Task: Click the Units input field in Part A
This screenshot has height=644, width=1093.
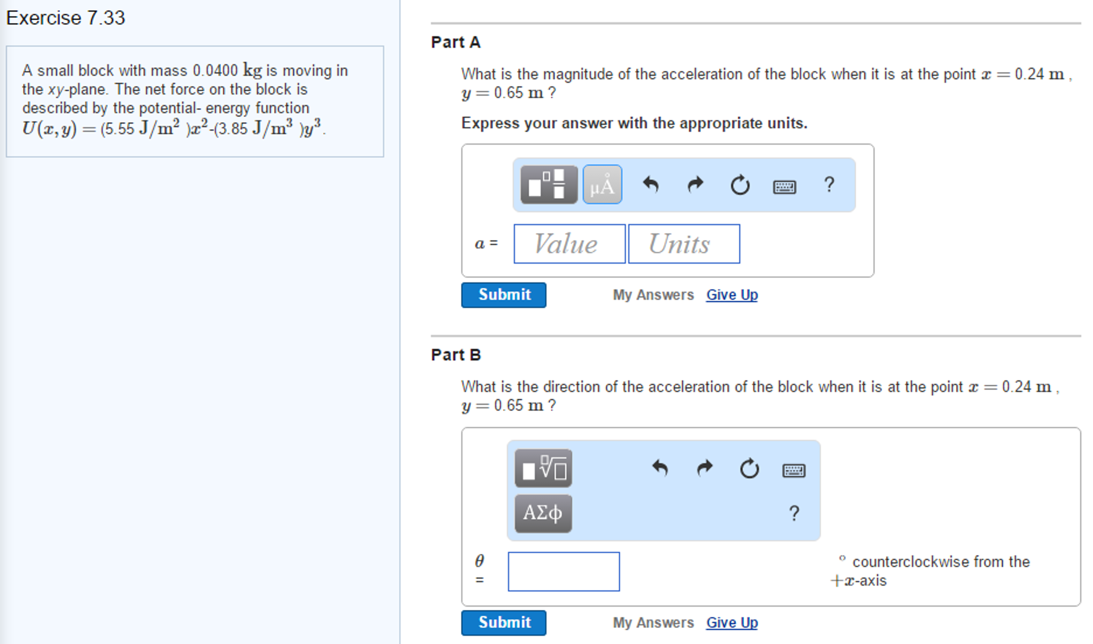Action: pyautogui.click(x=683, y=244)
